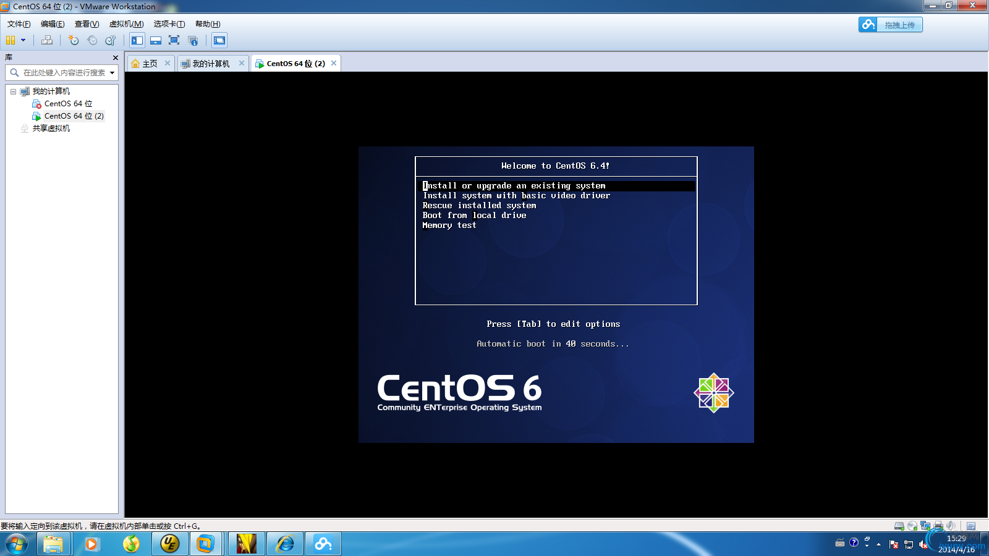Image resolution: width=989 pixels, height=556 pixels.
Task: Toggle the console view icon at toolbar end
Action: coord(219,40)
